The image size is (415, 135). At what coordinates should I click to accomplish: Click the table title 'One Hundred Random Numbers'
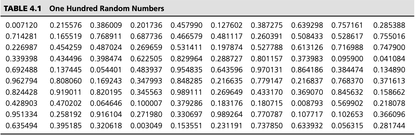(x=107, y=9)
